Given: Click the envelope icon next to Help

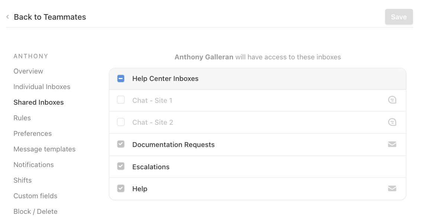Looking at the screenshot, I should (x=392, y=188).
